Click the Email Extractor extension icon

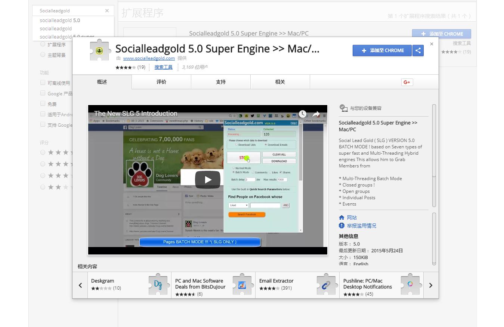[326, 285]
